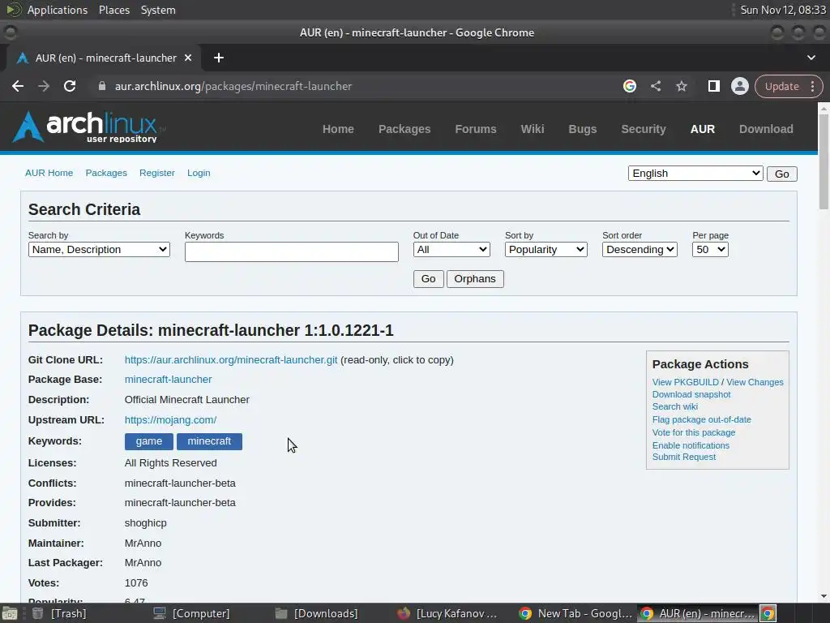Open the Register link
Image resolution: width=830 pixels, height=623 pixels.
pos(156,173)
